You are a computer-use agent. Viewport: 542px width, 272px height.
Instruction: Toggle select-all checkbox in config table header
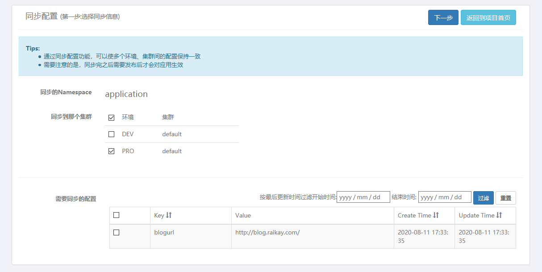click(x=117, y=215)
